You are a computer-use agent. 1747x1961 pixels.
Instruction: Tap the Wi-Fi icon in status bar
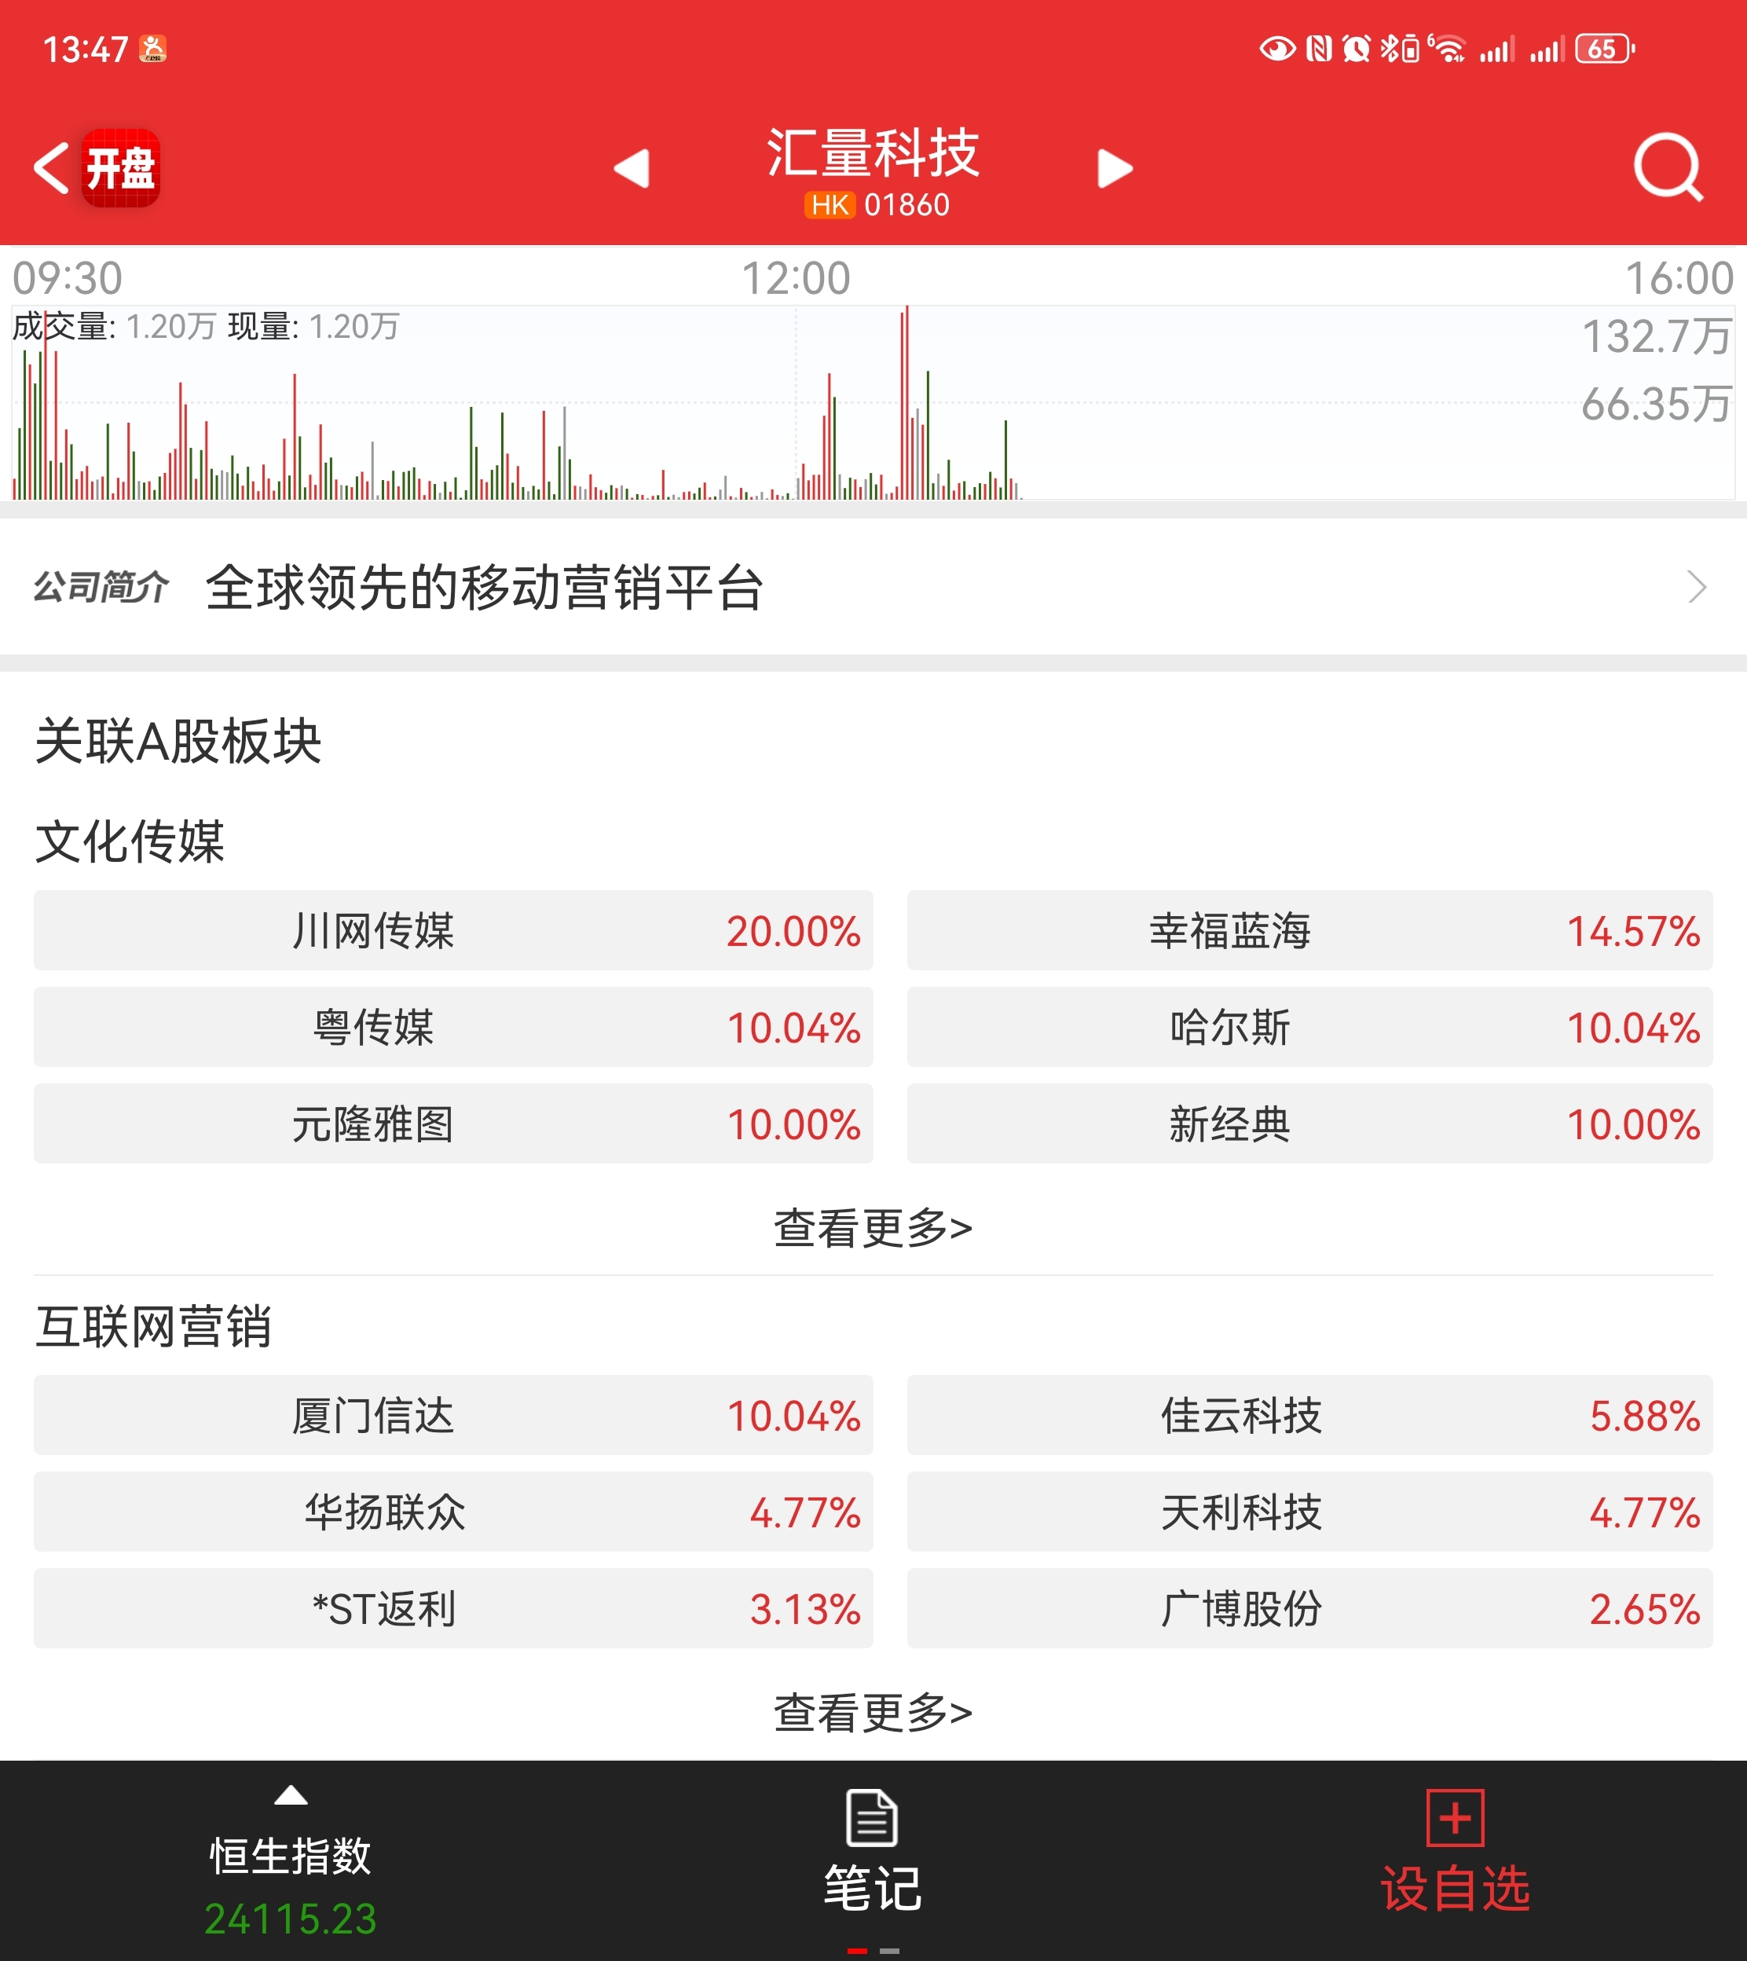point(1448,48)
